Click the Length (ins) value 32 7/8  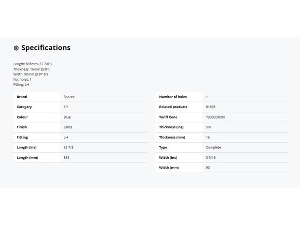pos(69,148)
